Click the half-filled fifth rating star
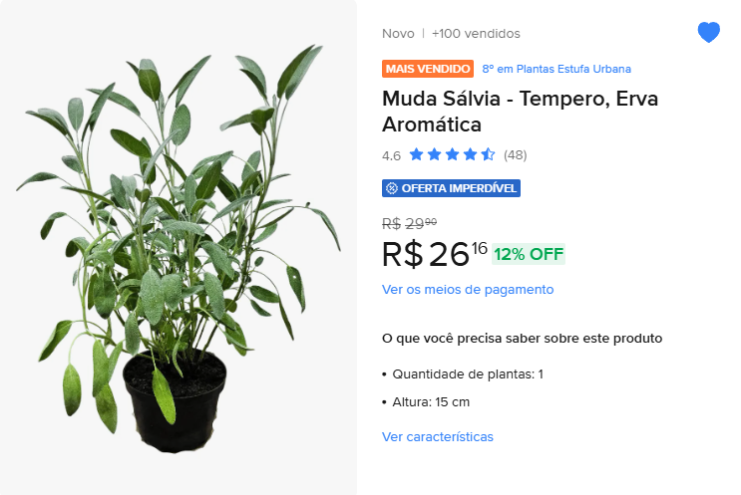 pyautogui.click(x=488, y=154)
